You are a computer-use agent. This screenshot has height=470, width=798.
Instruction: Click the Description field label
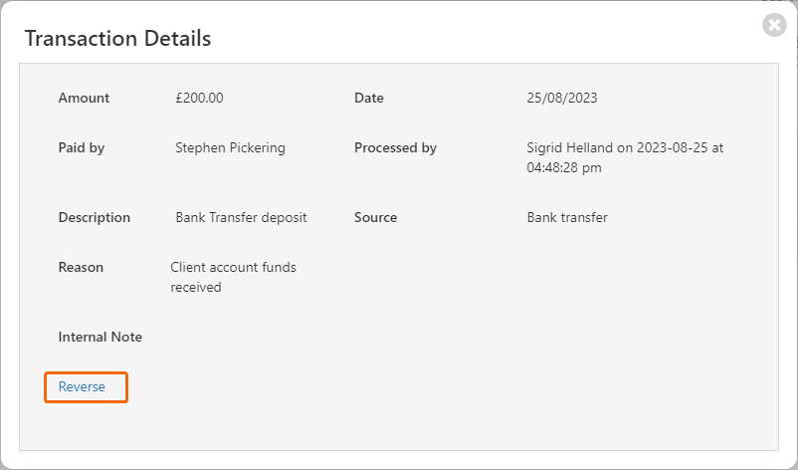click(x=95, y=218)
